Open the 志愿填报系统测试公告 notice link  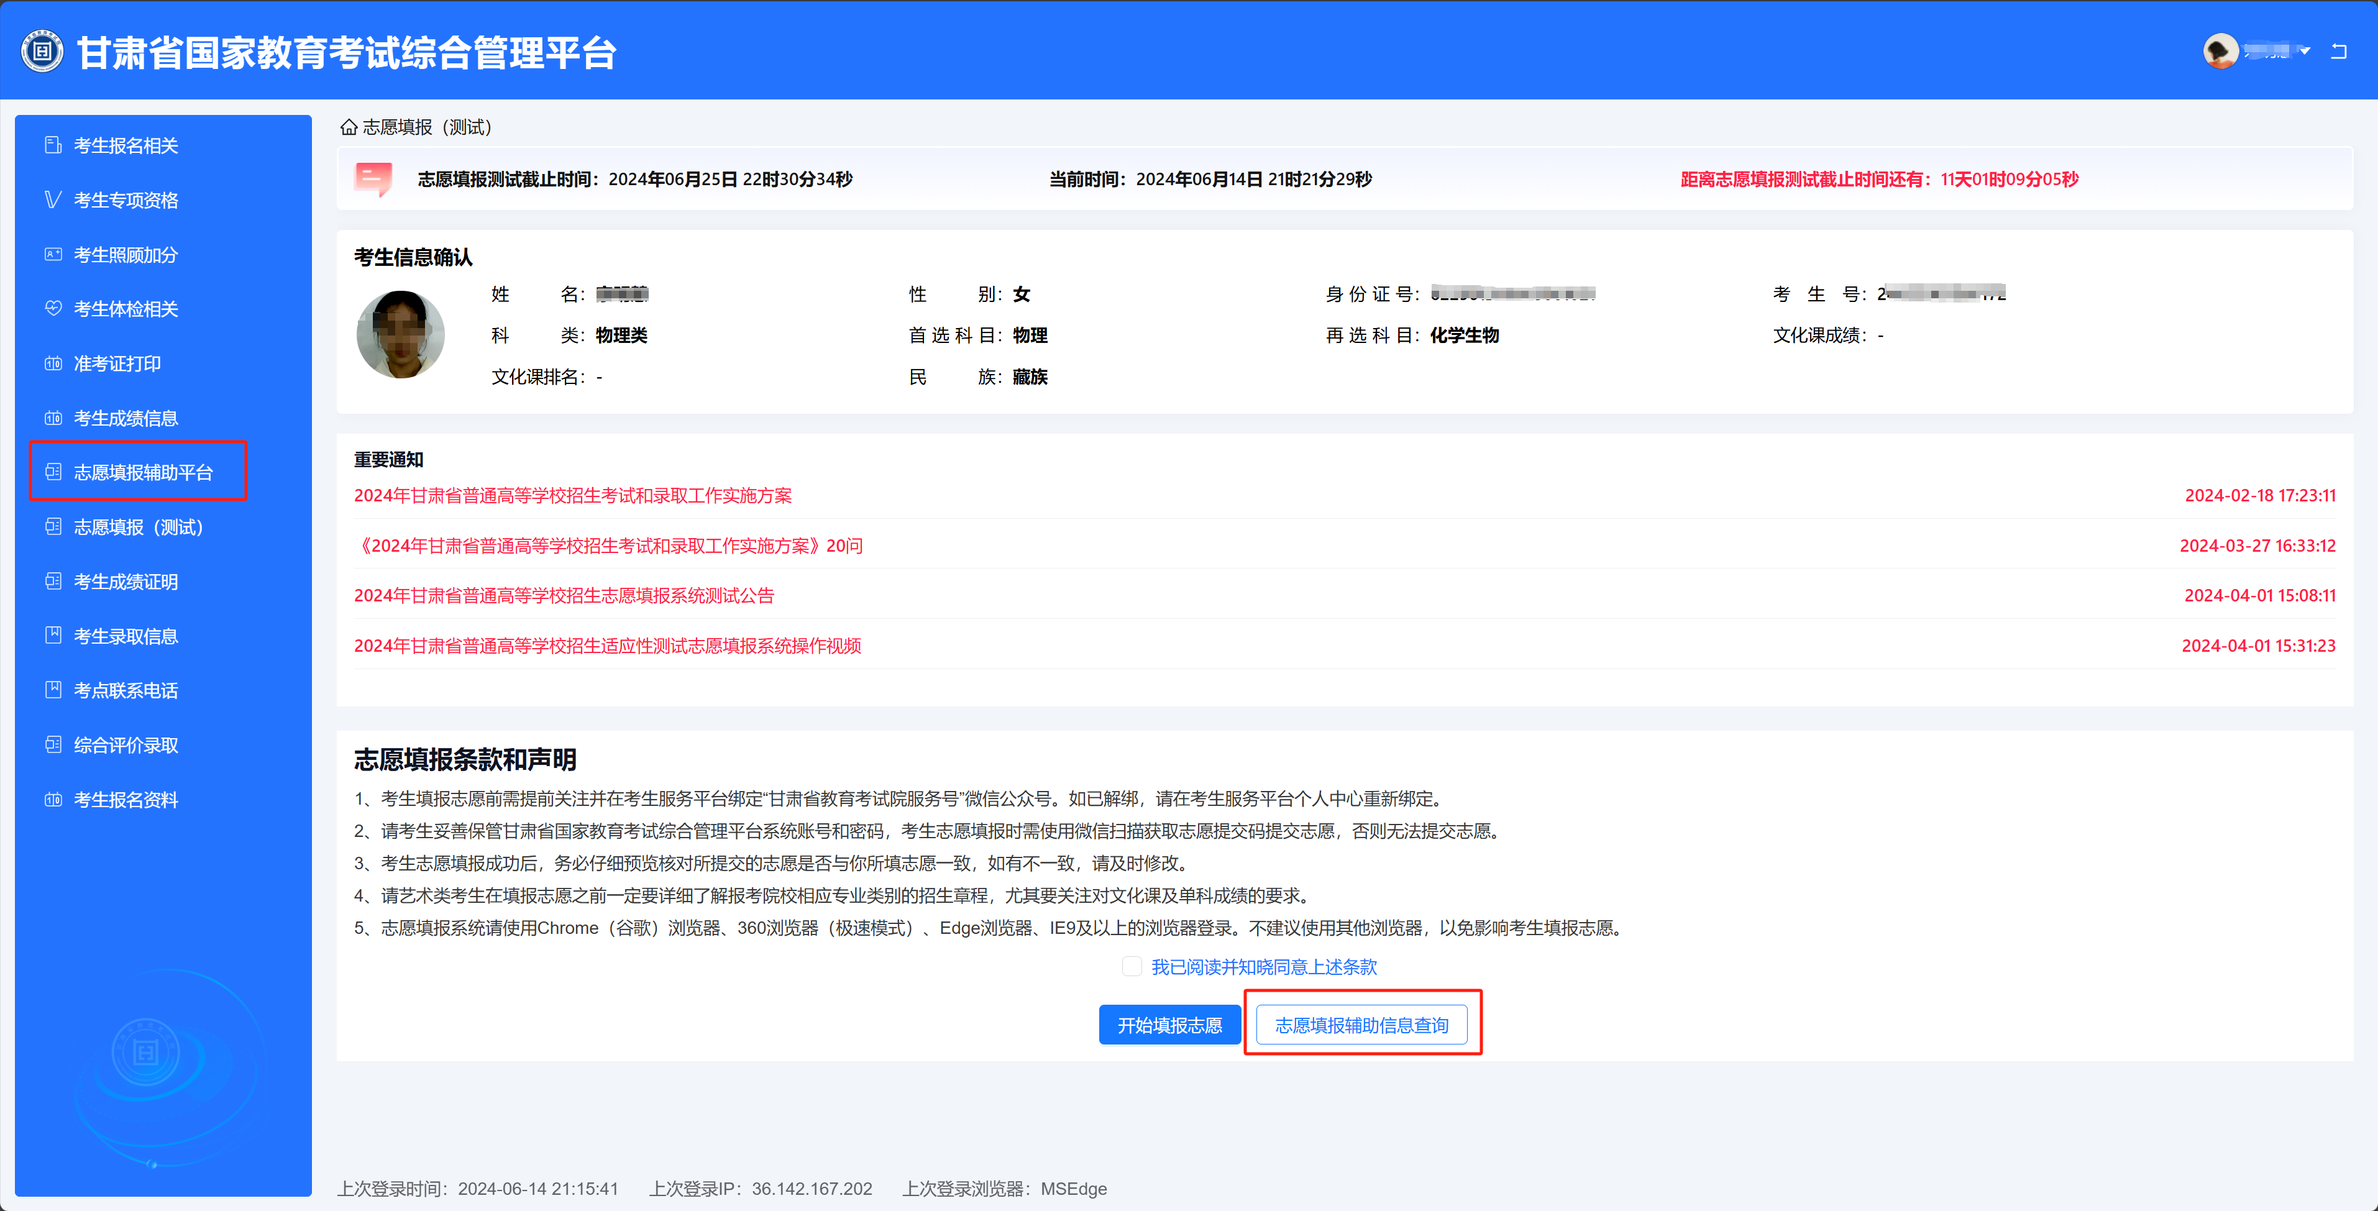pyautogui.click(x=563, y=595)
